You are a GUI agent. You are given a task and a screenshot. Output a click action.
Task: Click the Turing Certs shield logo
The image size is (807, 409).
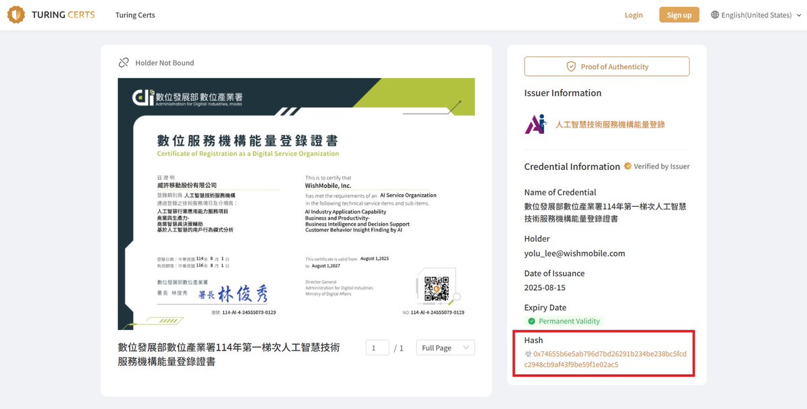16,14
